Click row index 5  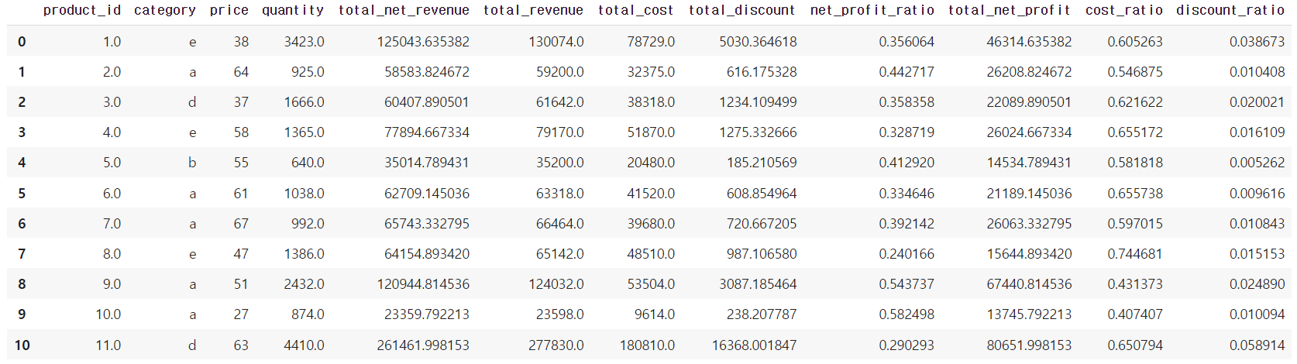22,194
